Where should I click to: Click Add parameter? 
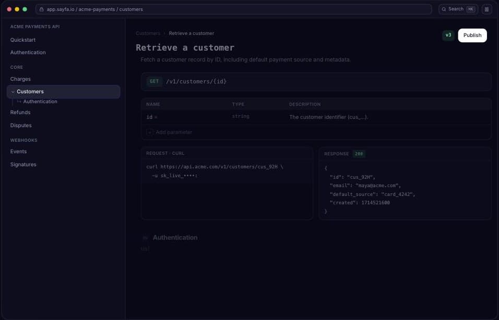coord(169,132)
